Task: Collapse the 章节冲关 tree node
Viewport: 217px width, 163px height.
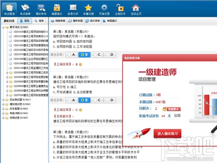Action: [3, 27]
